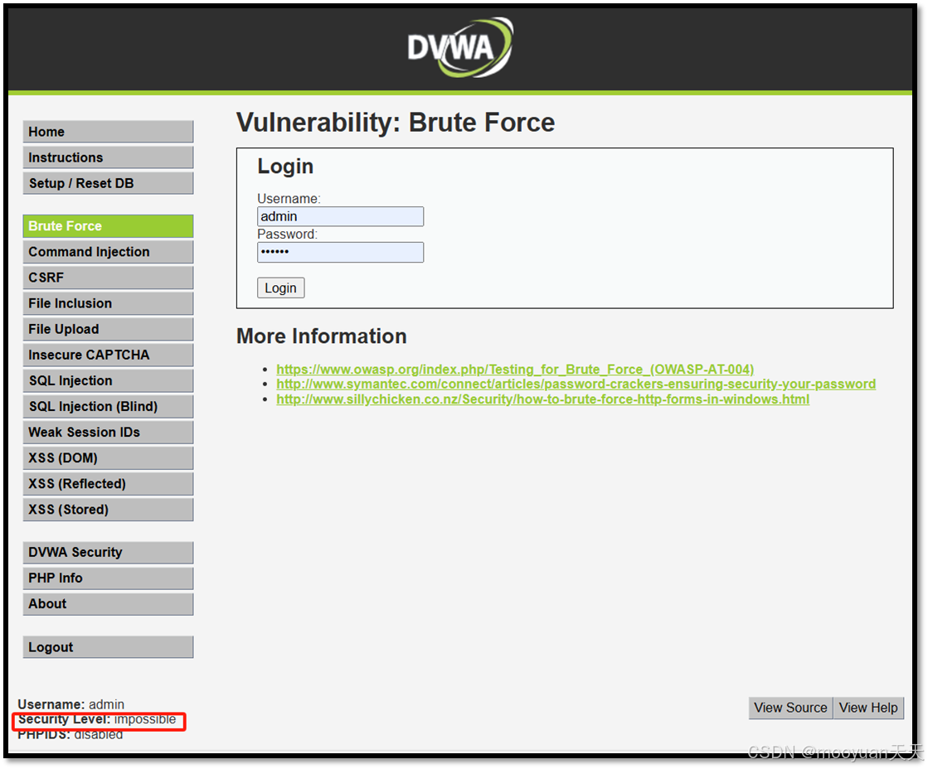Open the symantec.com password crackers link

[576, 384]
